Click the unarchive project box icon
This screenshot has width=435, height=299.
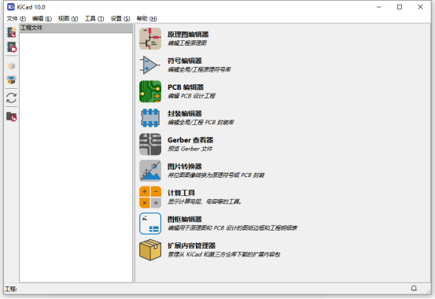[11, 79]
